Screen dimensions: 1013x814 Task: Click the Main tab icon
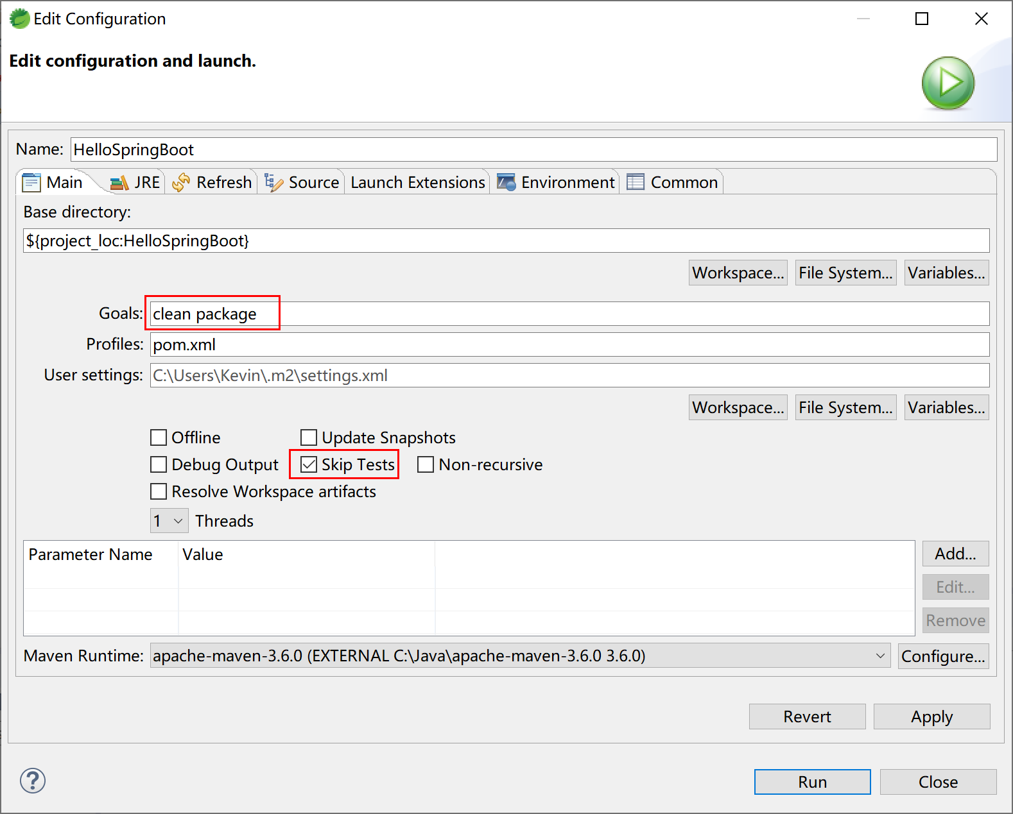pyautogui.click(x=31, y=183)
